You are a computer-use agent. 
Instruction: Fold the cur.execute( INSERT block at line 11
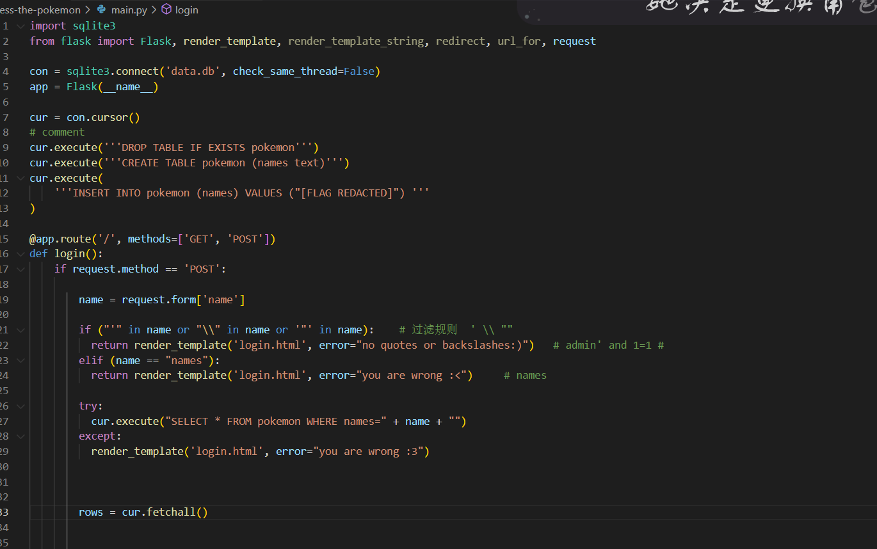click(x=20, y=178)
